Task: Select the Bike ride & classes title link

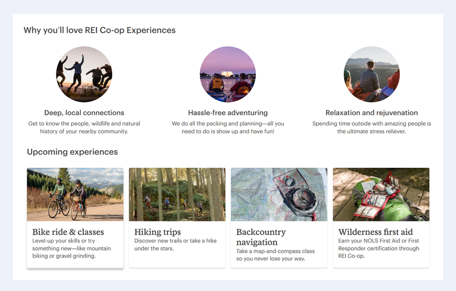Action: tap(68, 232)
